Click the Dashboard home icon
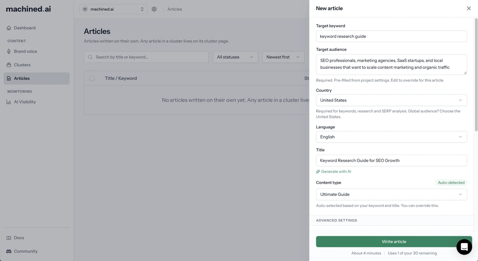478x261 pixels. [9, 28]
